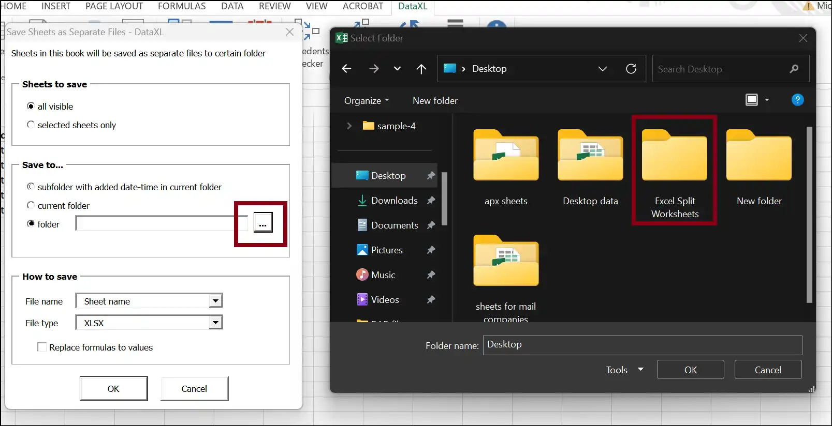Click the folder path text field
The width and height of the screenshot is (832, 426).
pyautogui.click(x=162, y=223)
